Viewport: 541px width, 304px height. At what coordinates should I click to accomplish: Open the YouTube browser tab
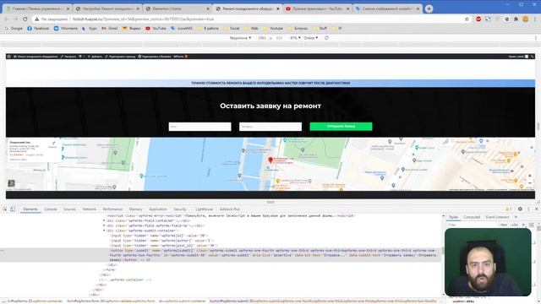coord(318,8)
